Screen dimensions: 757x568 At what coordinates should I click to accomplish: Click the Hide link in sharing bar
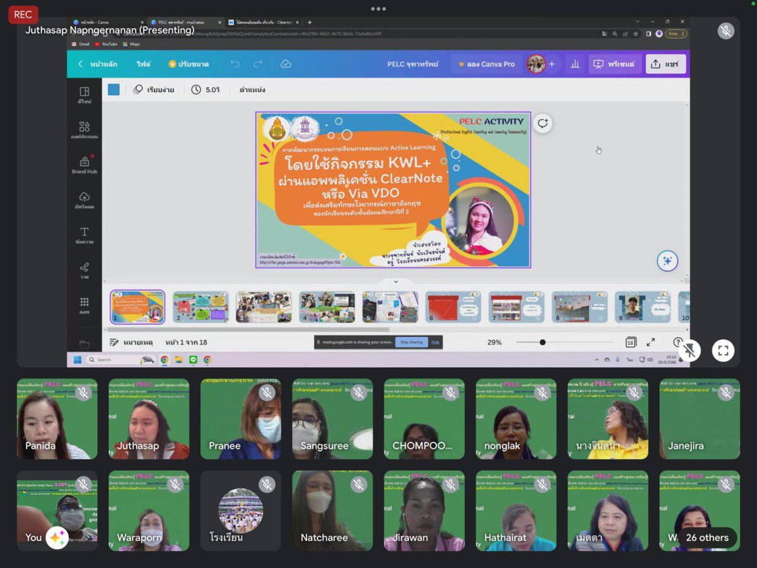(435, 342)
